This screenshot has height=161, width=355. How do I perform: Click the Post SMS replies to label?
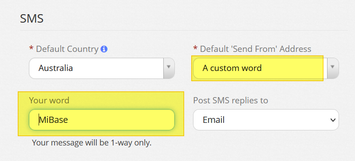pyautogui.click(x=230, y=100)
